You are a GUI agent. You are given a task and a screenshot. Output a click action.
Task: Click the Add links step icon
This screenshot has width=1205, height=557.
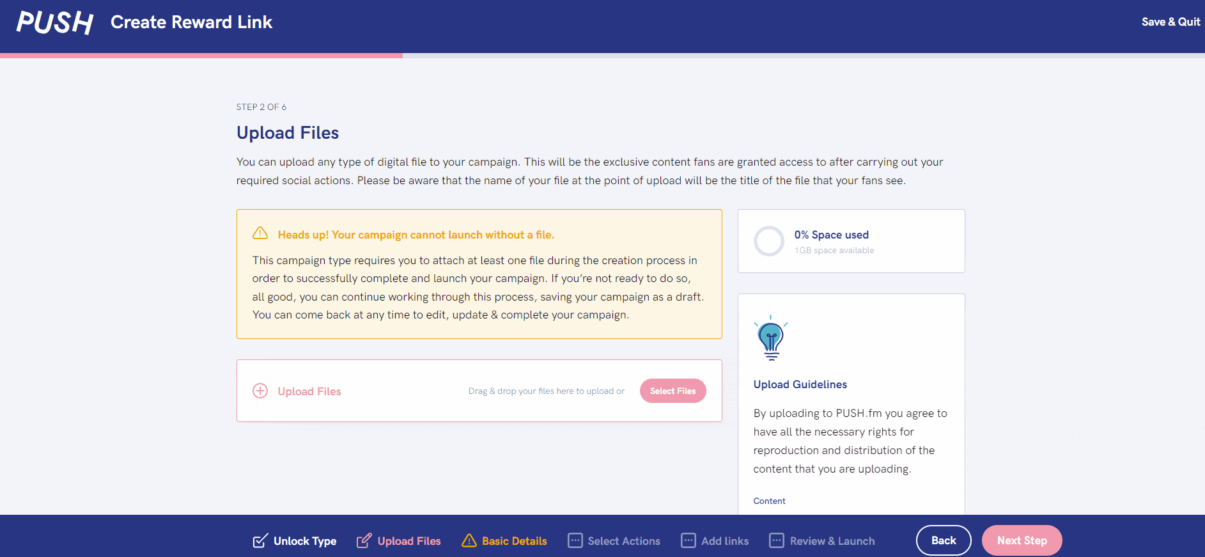(688, 541)
